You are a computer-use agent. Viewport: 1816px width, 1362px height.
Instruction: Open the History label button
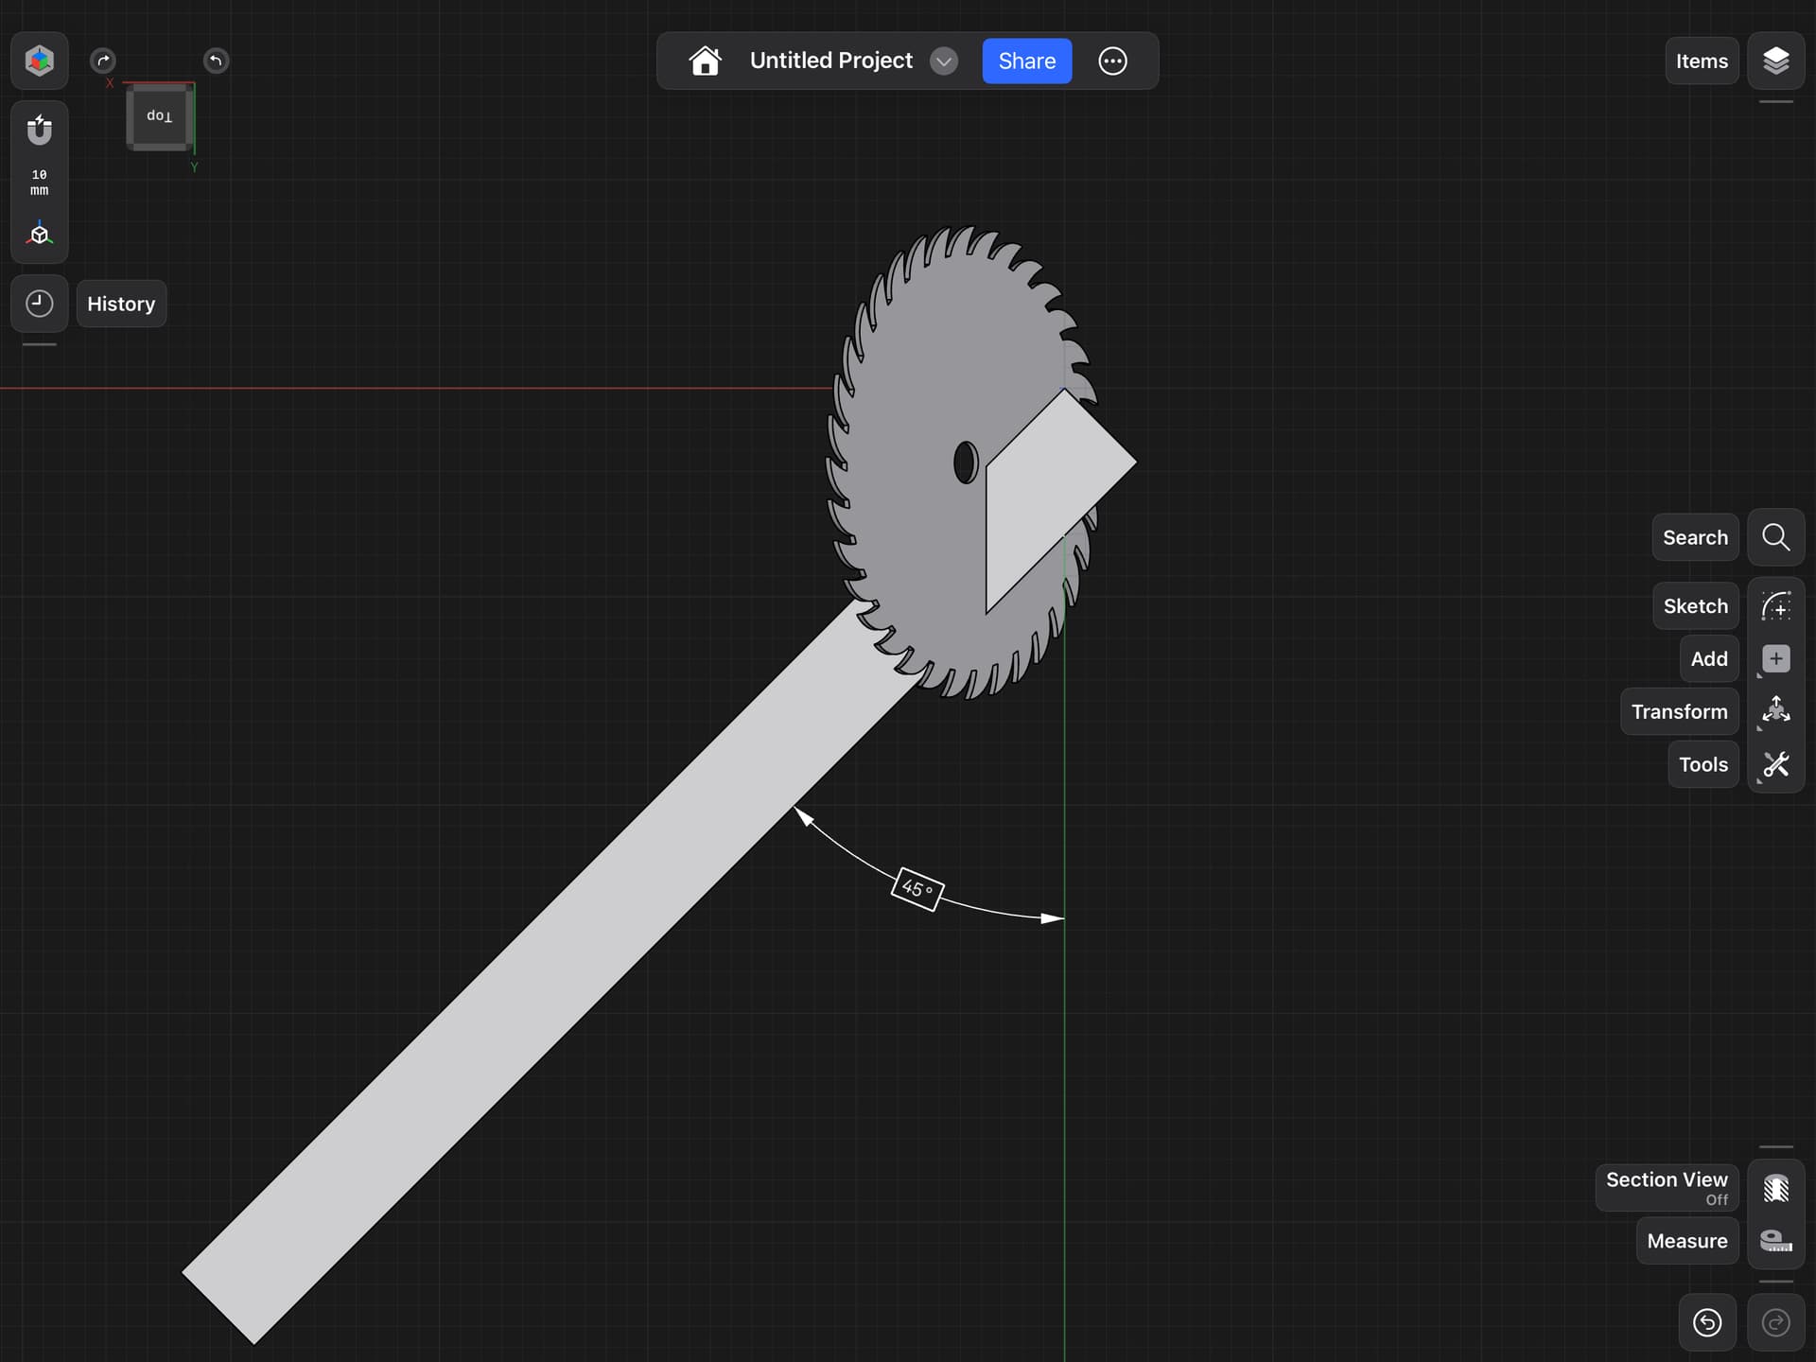pyautogui.click(x=121, y=304)
